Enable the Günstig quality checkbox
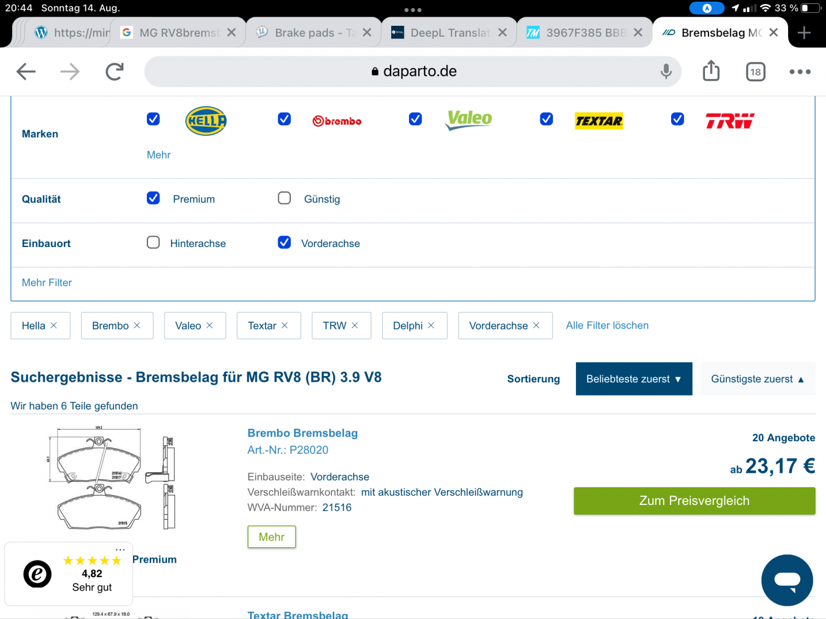Viewport: 826px width, 619px height. pos(285,198)
